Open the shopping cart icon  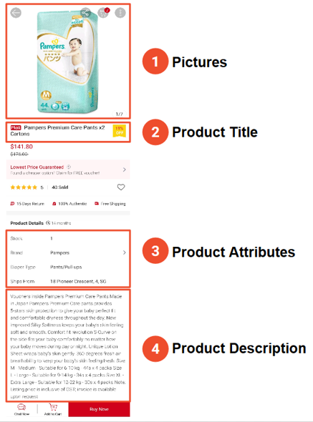click(x=103, y=13)
